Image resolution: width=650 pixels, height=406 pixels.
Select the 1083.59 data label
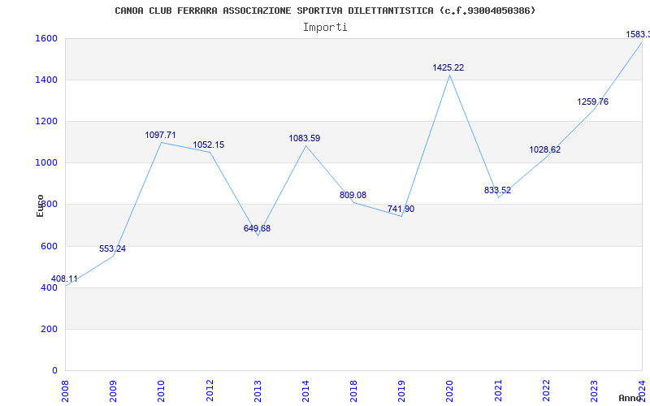305,138
